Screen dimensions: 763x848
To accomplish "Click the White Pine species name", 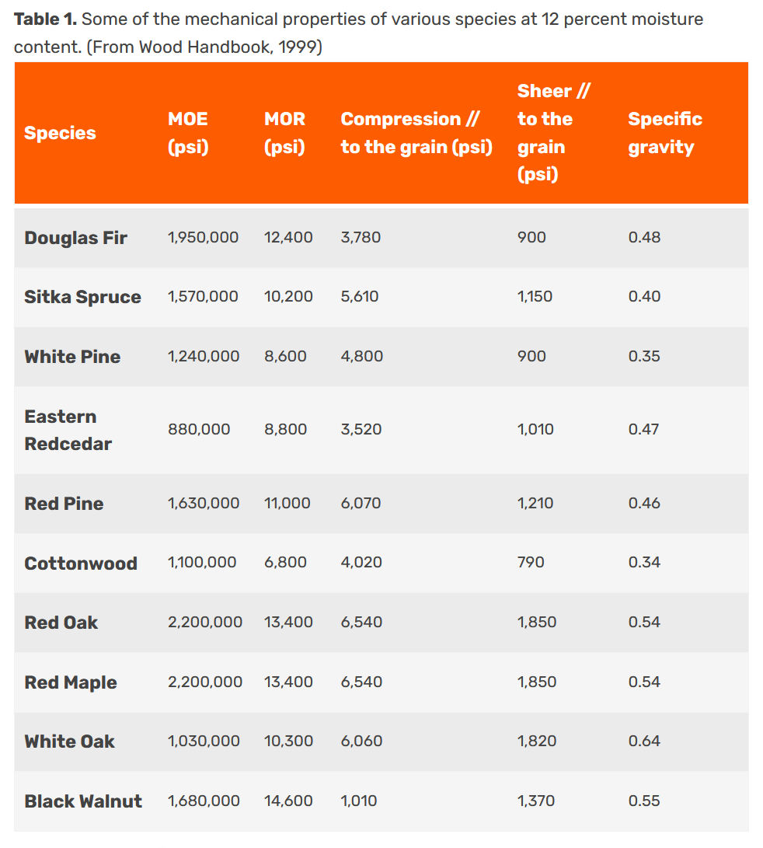I will 72,357.
